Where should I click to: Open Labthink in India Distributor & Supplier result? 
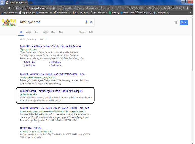(x=51, y=91)
